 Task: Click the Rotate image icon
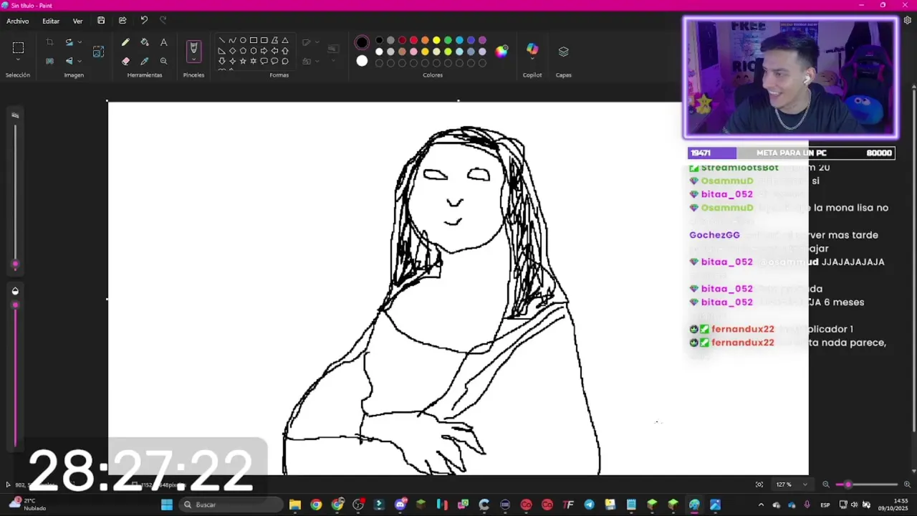pyautogui.click(x=69, y=42)
